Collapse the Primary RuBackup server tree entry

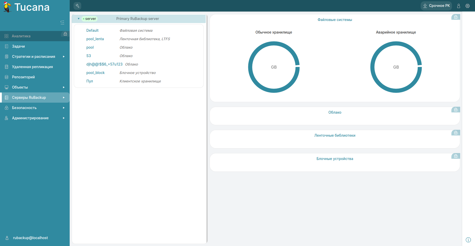[x=79, y=19]
